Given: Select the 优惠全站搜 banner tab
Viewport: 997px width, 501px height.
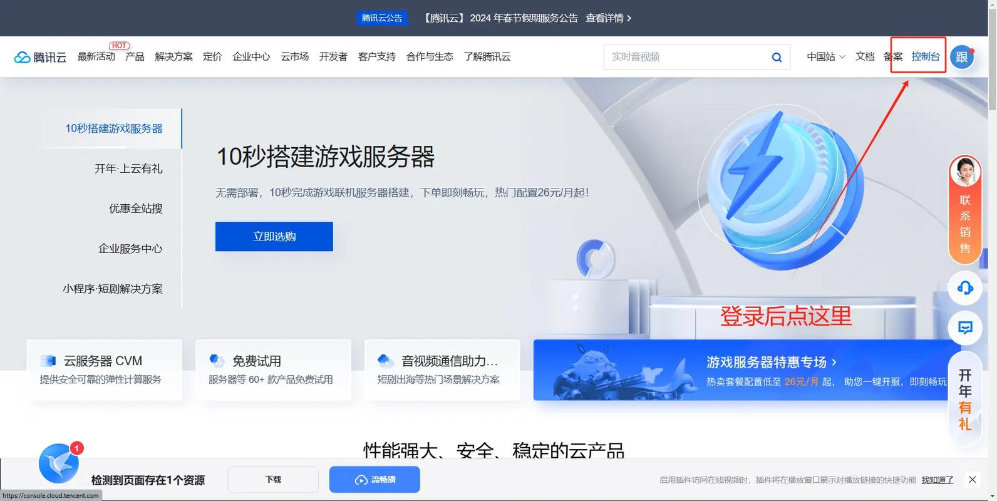Looking at the screenshot, I should (135, 209).
